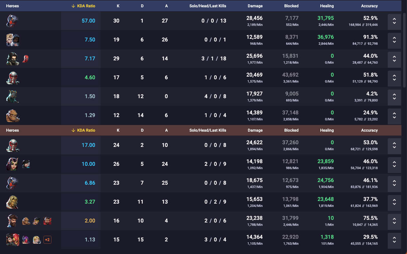Click the Cloak & Dagger hero icon
Viewport: 407px width, 254px height.
(13, 40)
